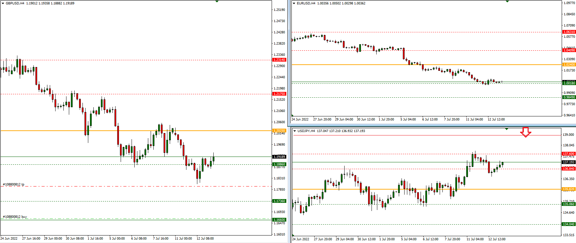Click the red 136.840 level label
Image resolution: width=576 pixels, height=243 pixels.
click(x=569, y=169)
